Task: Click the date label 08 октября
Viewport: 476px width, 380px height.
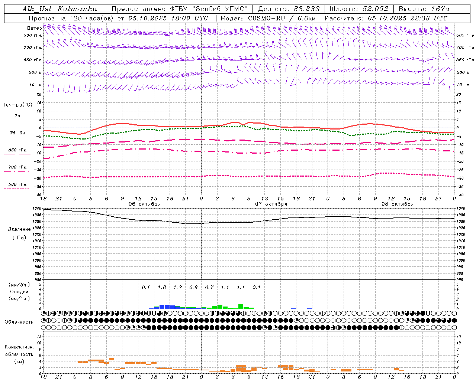Action: coord(398,204)
